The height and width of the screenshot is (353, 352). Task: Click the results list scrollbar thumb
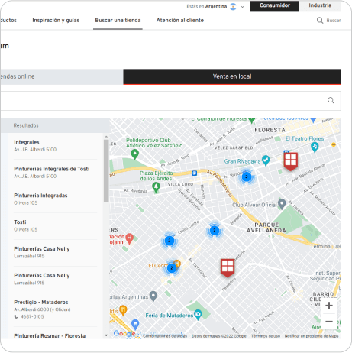[x=106, y=171]
